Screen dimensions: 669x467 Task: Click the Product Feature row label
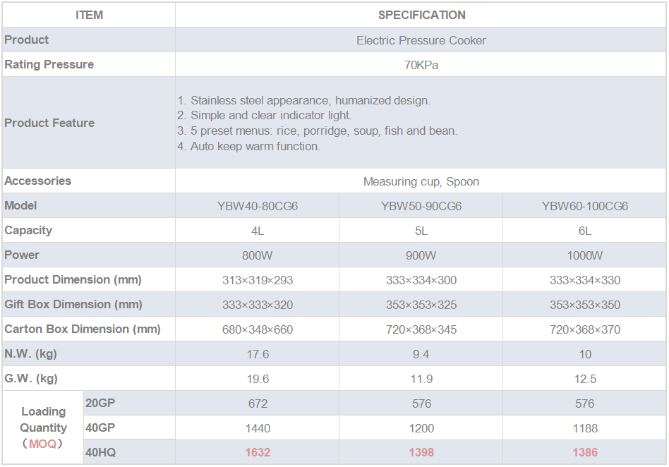pos(49,123)
